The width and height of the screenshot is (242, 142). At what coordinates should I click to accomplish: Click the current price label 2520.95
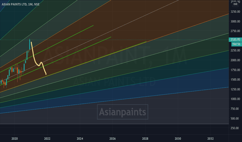(235, 40)
